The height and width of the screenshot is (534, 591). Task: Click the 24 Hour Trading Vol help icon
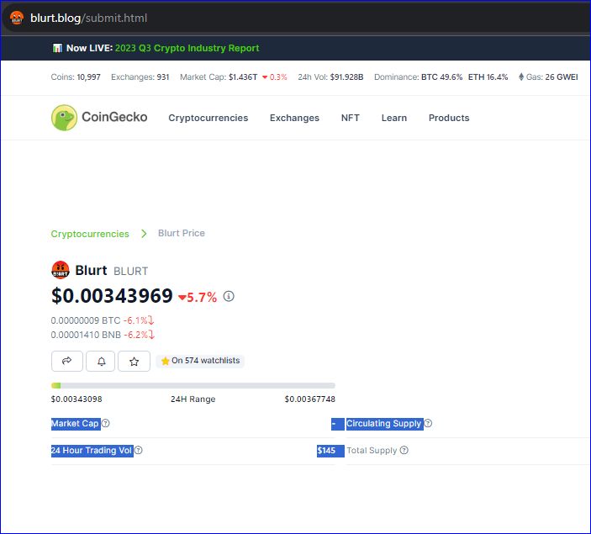point(139,450)
